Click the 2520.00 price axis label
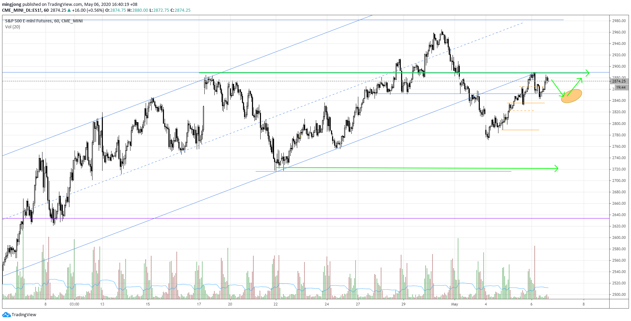Image resolution: width=631 pixels, height=321 pixels. point(619,283)
